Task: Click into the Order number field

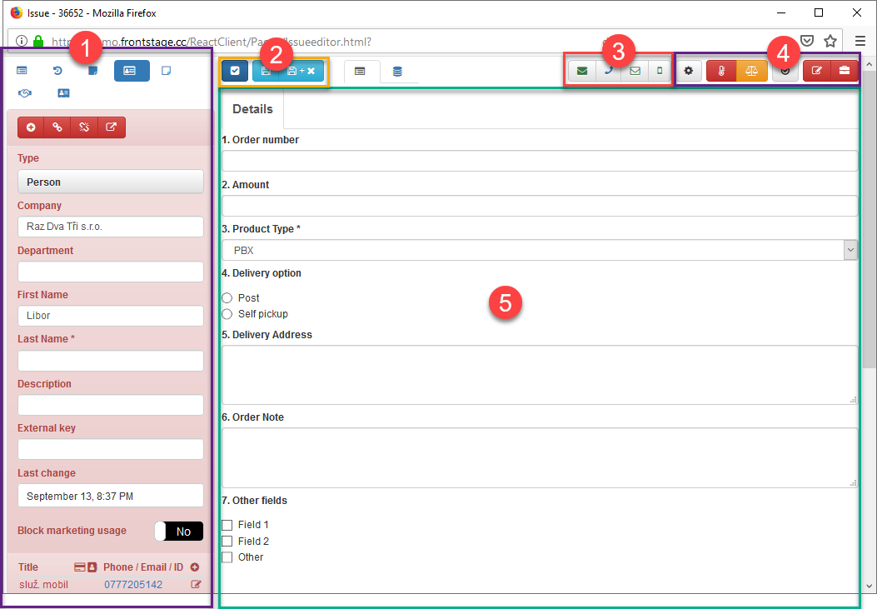Action: pyautogui.click(x=540, y=161)
